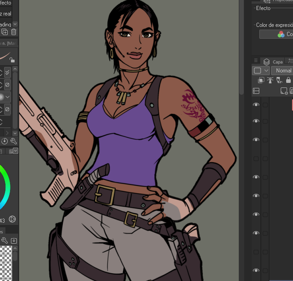Click the 'Color de expresió' section label
This screenshot has width=293, height=281.
pyautogui.click(x=274, y=25)
